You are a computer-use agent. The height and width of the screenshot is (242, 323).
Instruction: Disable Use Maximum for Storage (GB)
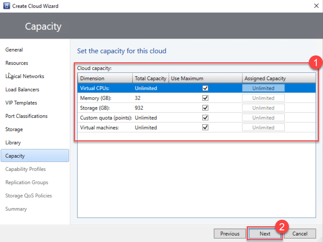tap(205, 108)
